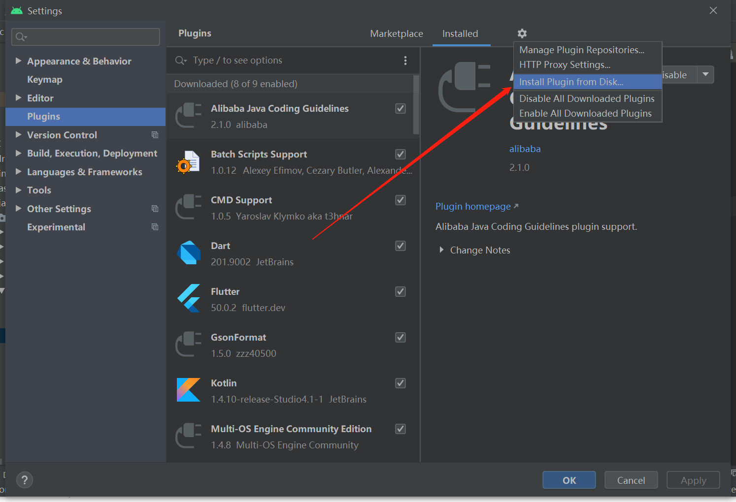Select the Flutter plugin row name
This screenshot has width=736, height=502.
[225, 291]
